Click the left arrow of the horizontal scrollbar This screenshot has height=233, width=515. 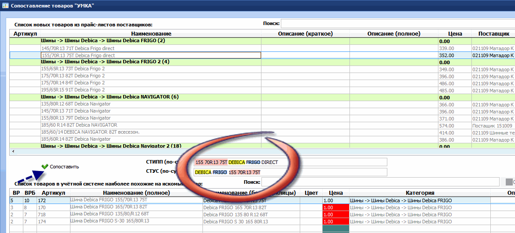(x=13, y=151)
